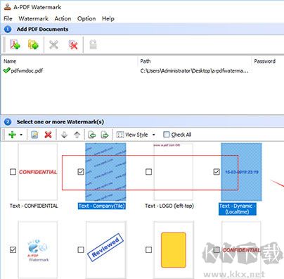284x279 pixels.
Task: Check the Reviewed stamp watermark checkbox
Action: [x=81, y=249]
